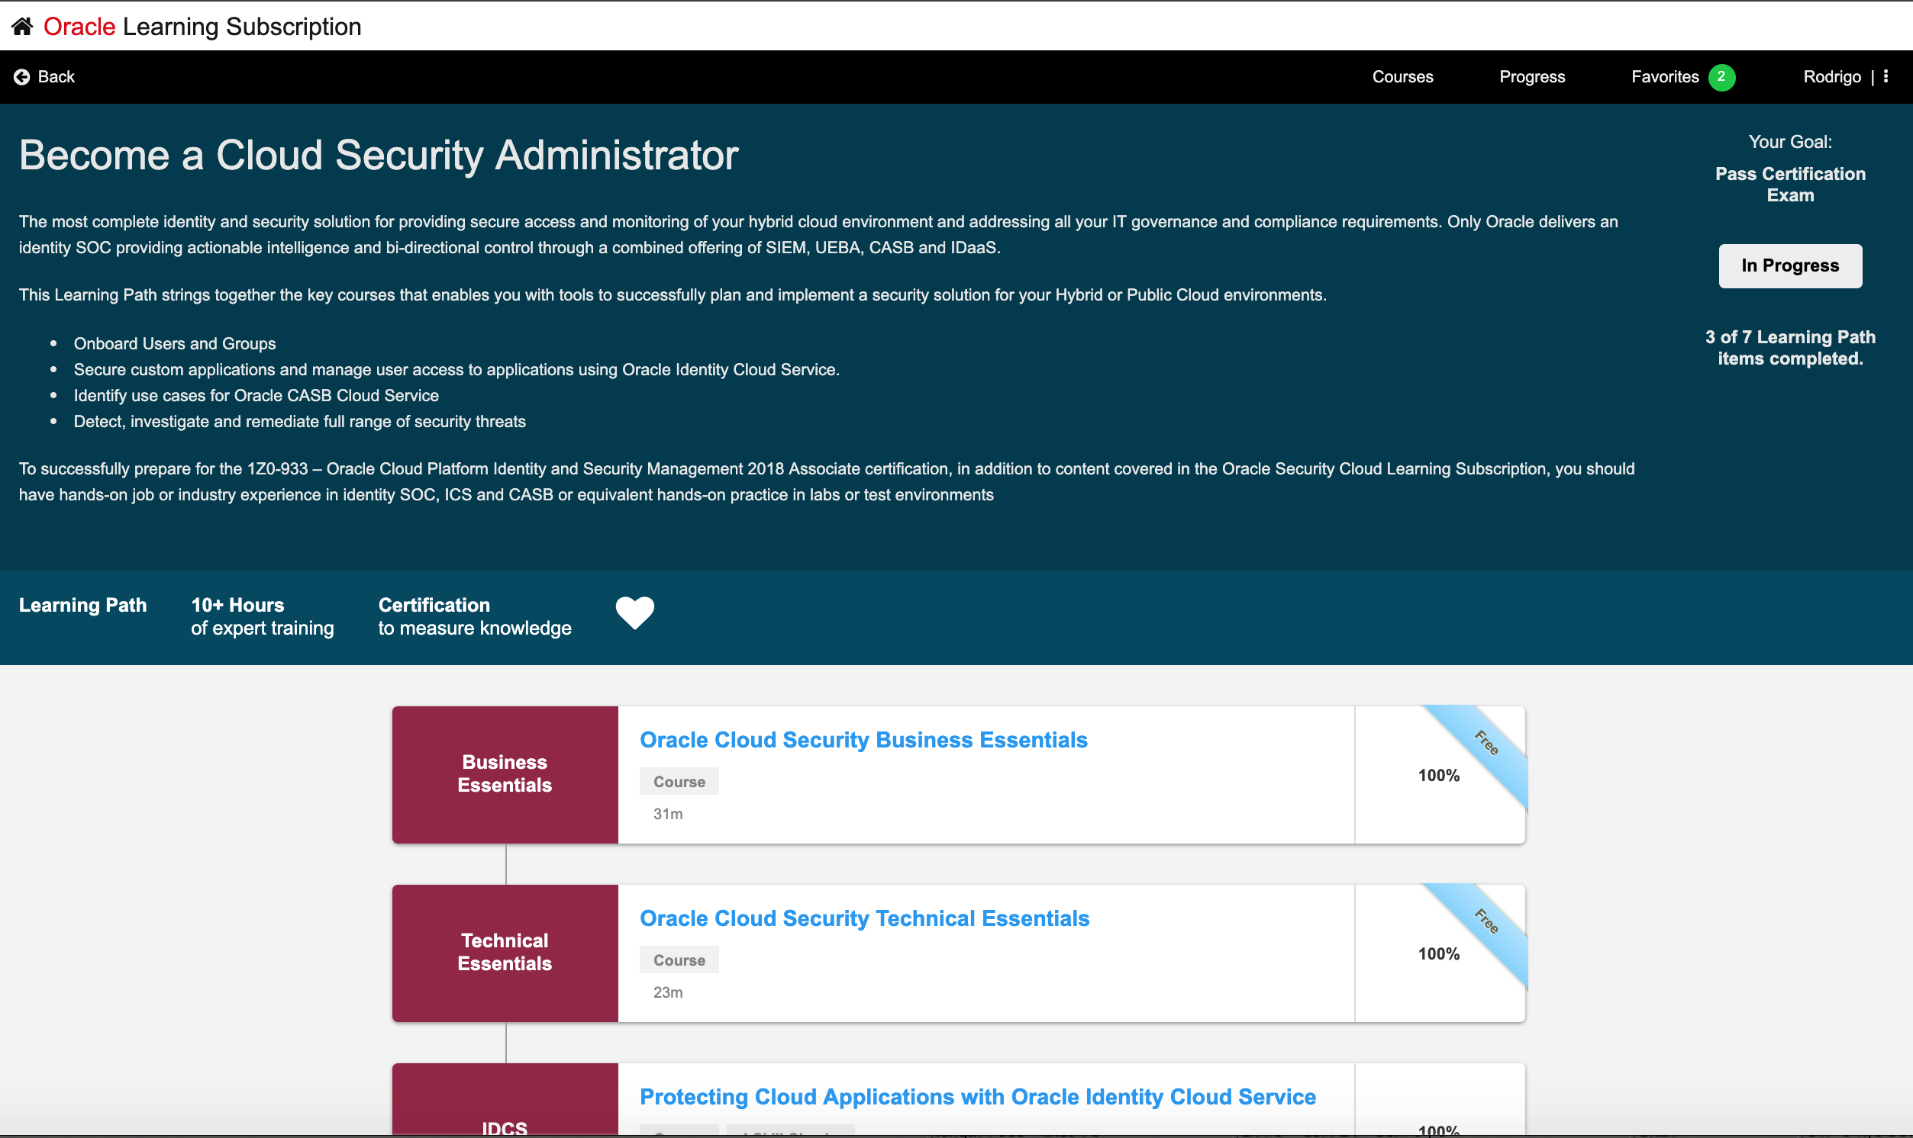Click the 'Onboard Users and Groups' bullet
The height and width of the screenshot is (1138, 1913).
click(x=175, y=343)
